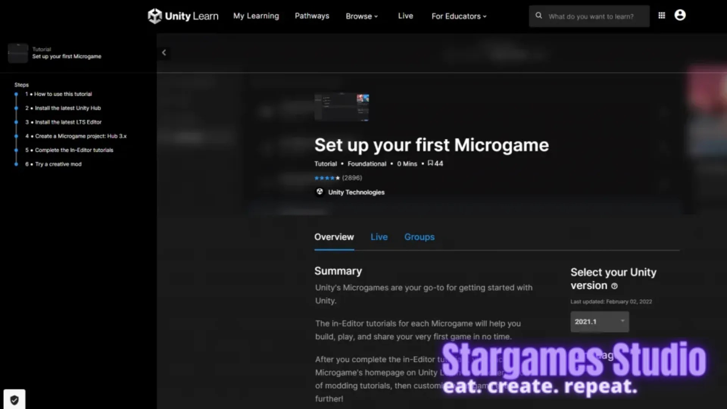Click the back arrow above the tutorial banner

(x=164, y=53)
